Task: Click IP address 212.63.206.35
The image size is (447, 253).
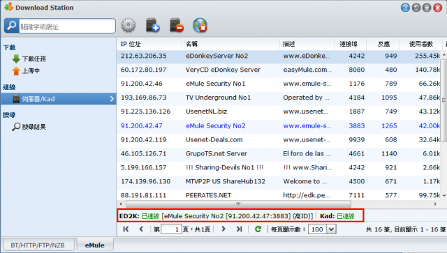Action: [x=143, y=56]
